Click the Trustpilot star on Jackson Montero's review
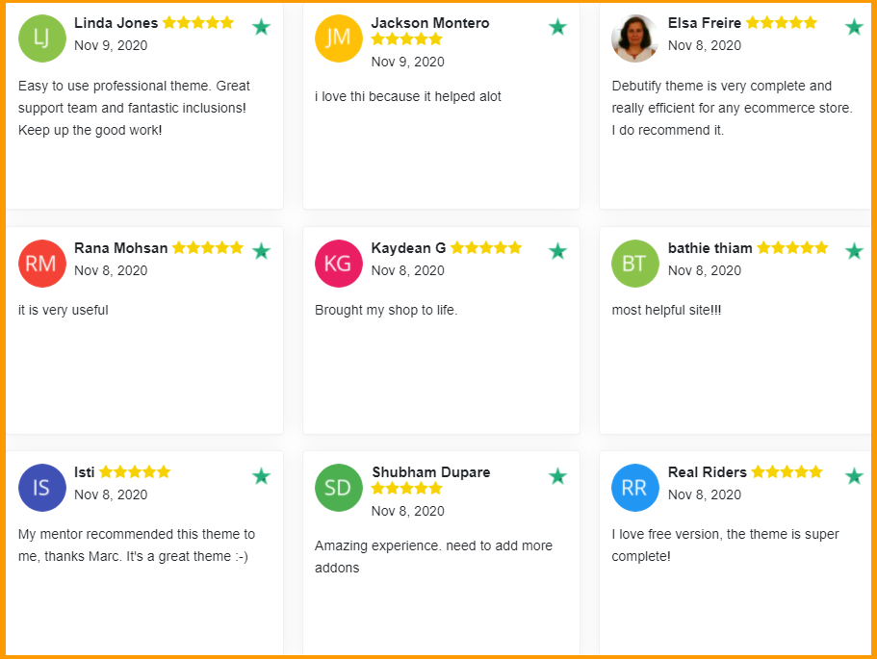This screenshot has height=659, width=877. [x=557, y=27]
